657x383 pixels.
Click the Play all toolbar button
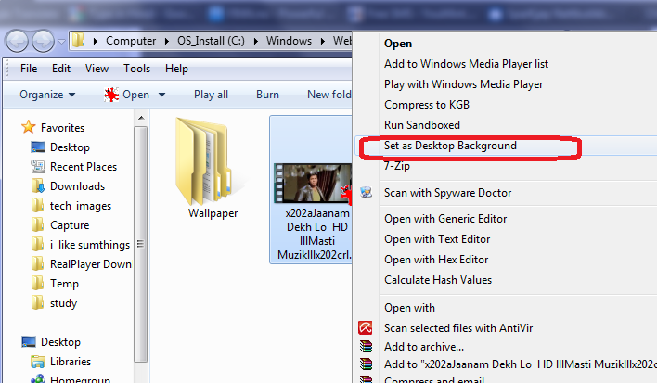click(211, 95)
